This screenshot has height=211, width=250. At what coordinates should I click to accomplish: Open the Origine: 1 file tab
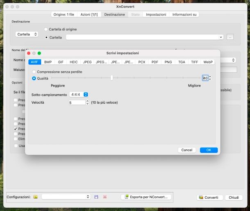[64, 14]
